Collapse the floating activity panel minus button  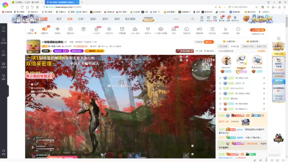(x=279, y=39)
